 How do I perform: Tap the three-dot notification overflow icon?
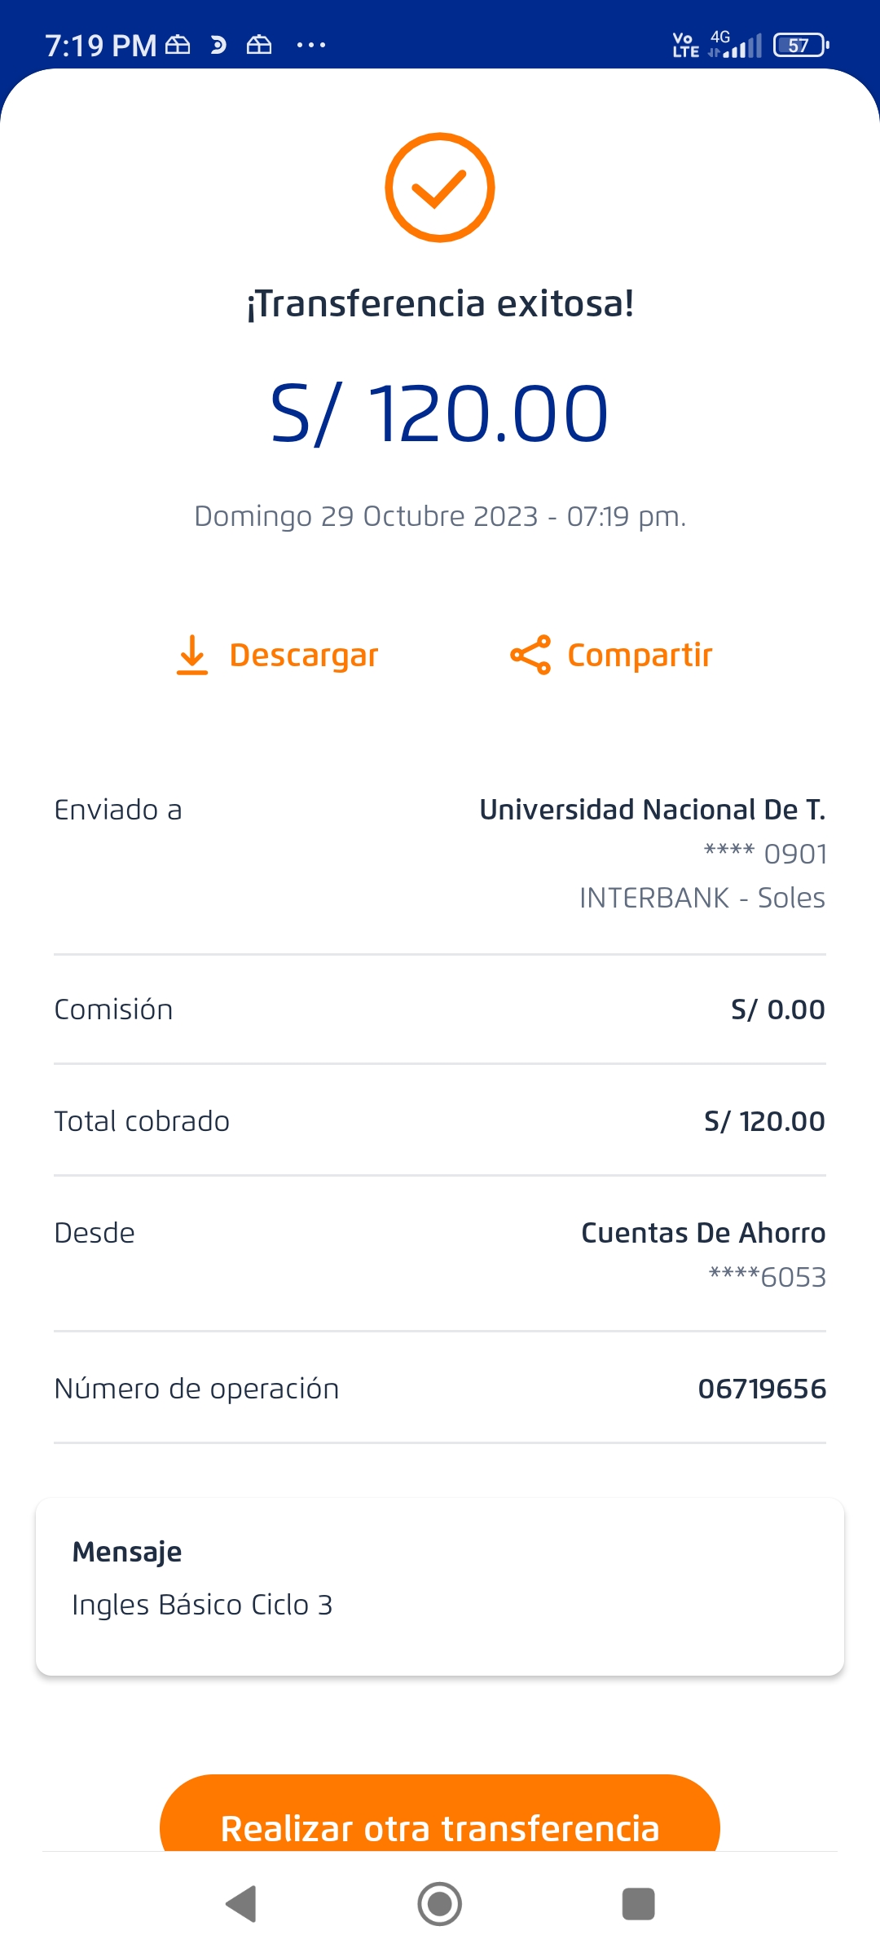pos(311,45)
